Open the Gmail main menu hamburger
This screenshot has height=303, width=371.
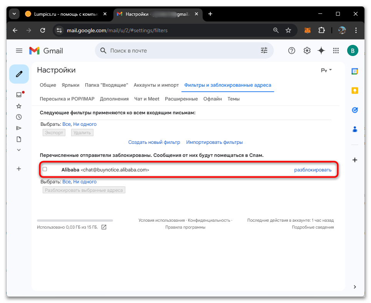point(19,51)
